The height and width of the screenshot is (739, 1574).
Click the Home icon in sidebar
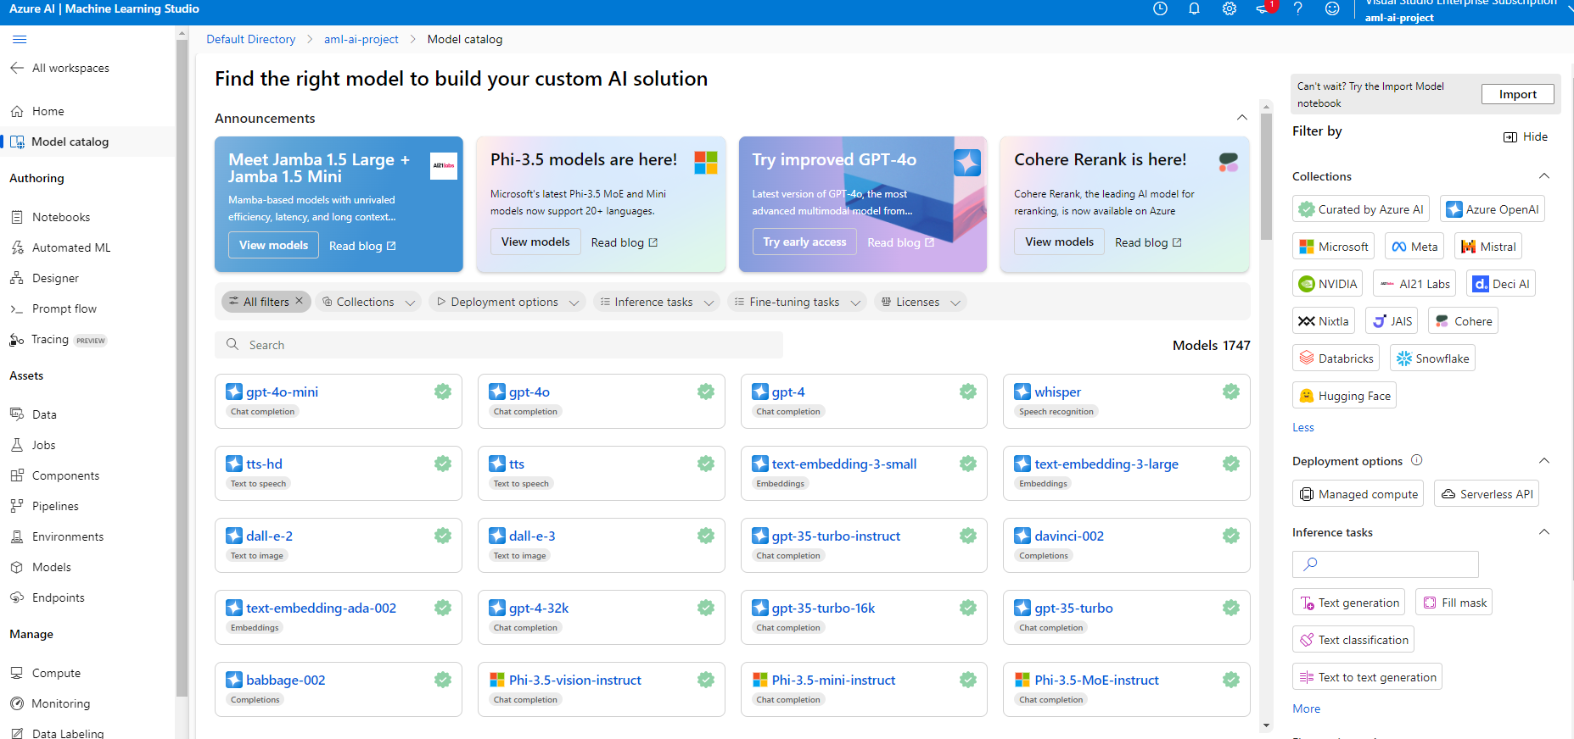(17, 111)
